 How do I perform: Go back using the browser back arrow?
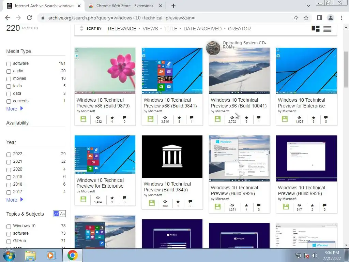7,18
